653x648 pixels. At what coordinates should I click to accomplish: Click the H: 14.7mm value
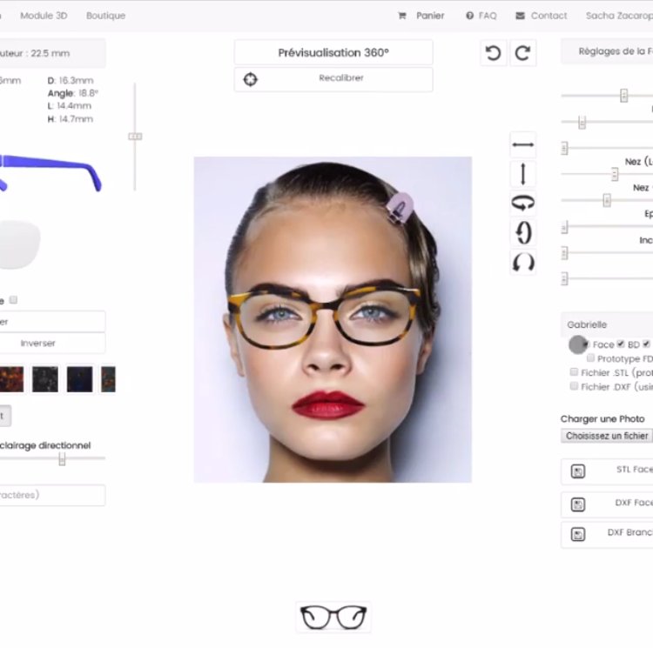(x=71, y=119)
